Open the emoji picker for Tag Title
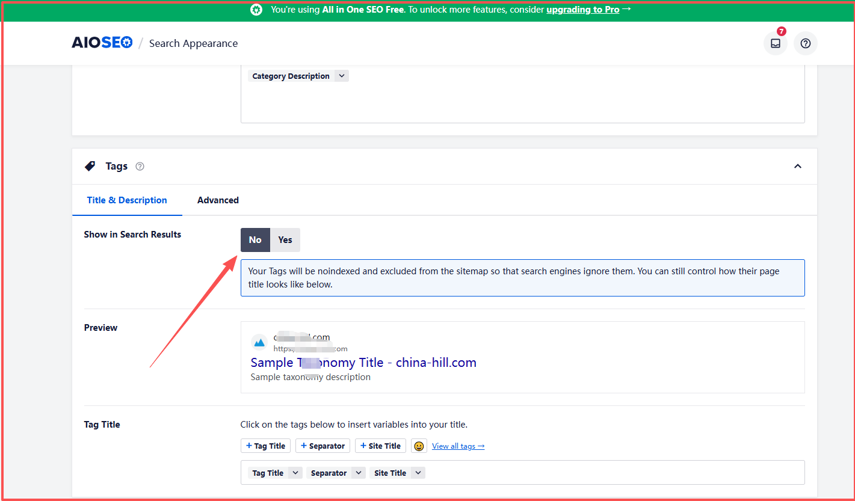 click(x=419, y=446)
